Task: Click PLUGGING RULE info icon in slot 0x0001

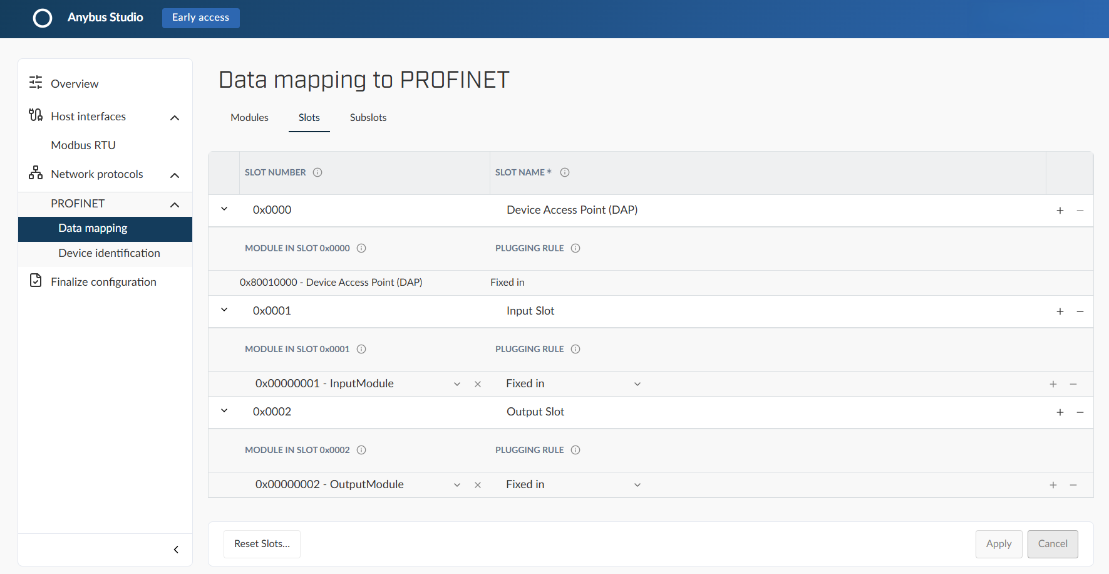Action: coord(575,349)
